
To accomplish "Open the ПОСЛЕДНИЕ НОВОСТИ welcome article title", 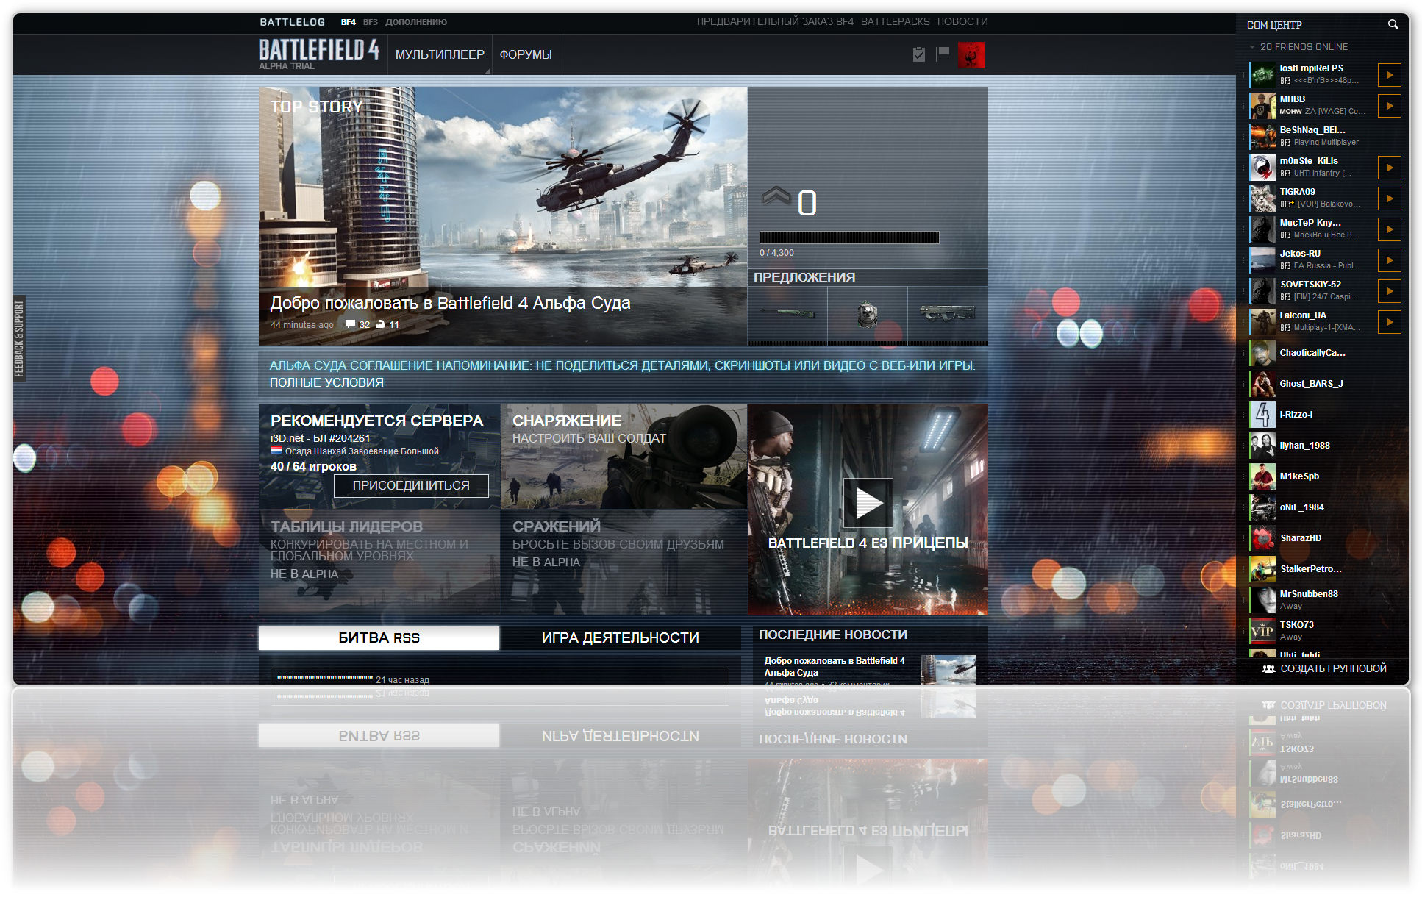I will (835, 667).
